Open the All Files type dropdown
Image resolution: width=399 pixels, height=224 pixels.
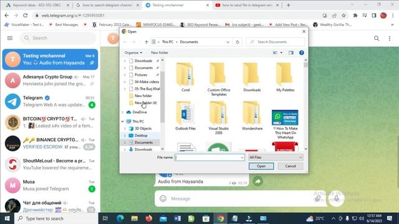click(276, 157)
